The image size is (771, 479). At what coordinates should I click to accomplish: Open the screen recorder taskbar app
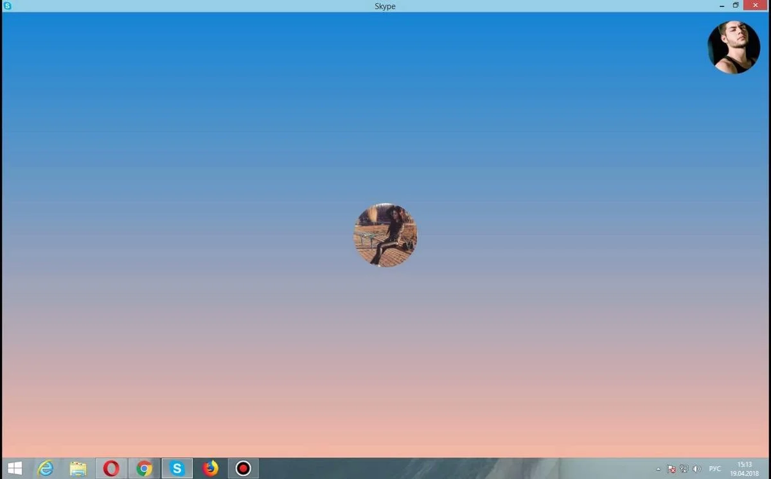click(x=243, y=469)
